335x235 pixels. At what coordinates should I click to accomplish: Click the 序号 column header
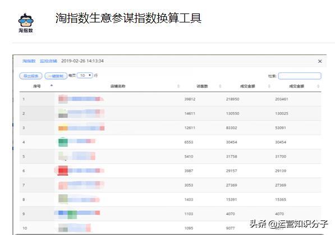coord(36,86)
